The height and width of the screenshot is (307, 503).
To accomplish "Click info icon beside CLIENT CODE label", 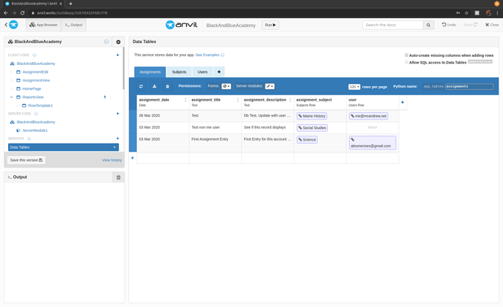I will pos(34,55).
